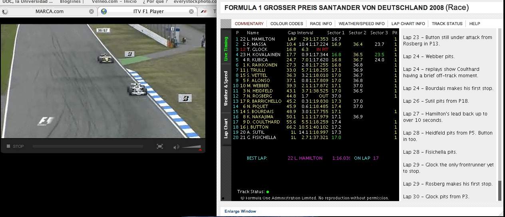Click N. PIQUET row name
Screen dimensions: 505x217
point(258,106)
